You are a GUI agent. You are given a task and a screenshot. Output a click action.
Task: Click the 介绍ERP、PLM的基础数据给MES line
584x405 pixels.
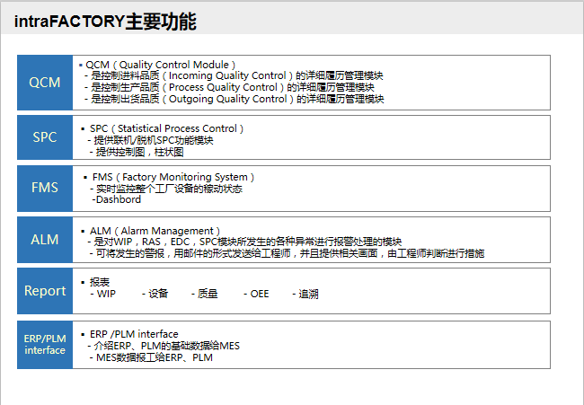[164, 346]
